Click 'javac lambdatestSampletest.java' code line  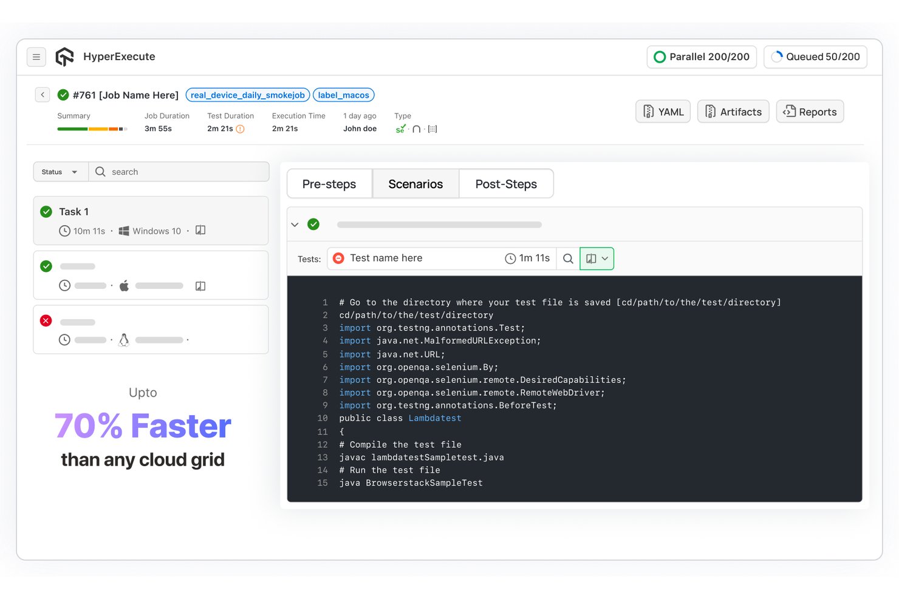(422, 458)
